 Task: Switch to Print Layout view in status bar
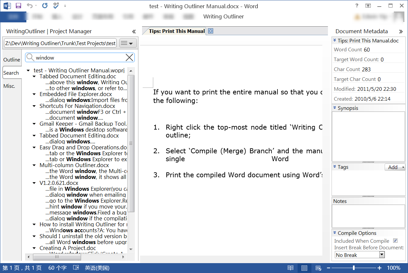coord(304,268)
